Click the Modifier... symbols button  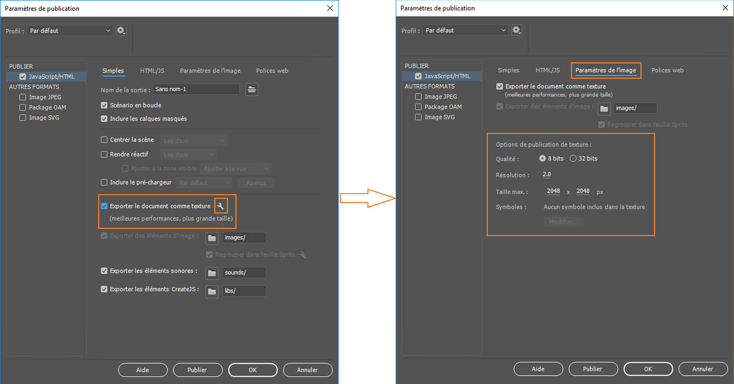pos(563,222)
